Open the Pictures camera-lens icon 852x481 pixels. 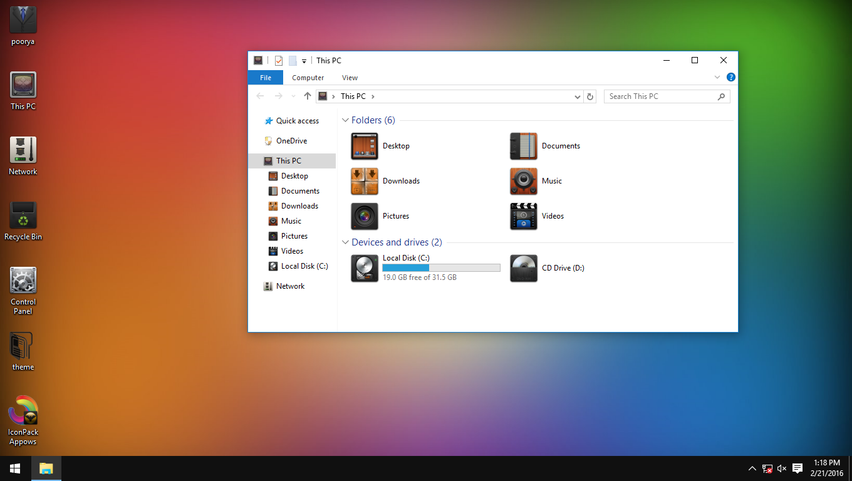coord(365,216)
